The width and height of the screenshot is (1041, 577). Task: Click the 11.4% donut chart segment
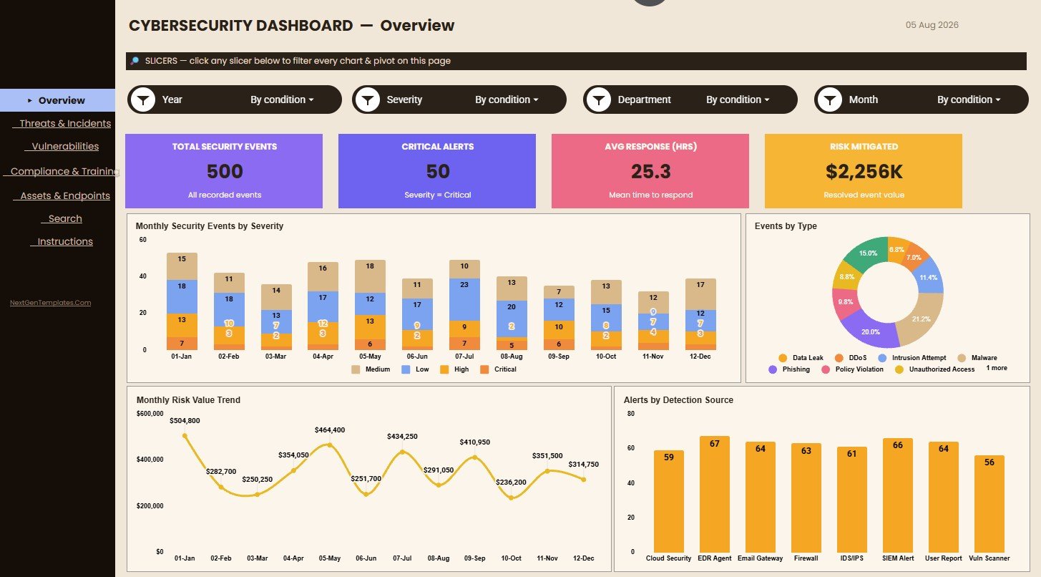tap(928, 278)
